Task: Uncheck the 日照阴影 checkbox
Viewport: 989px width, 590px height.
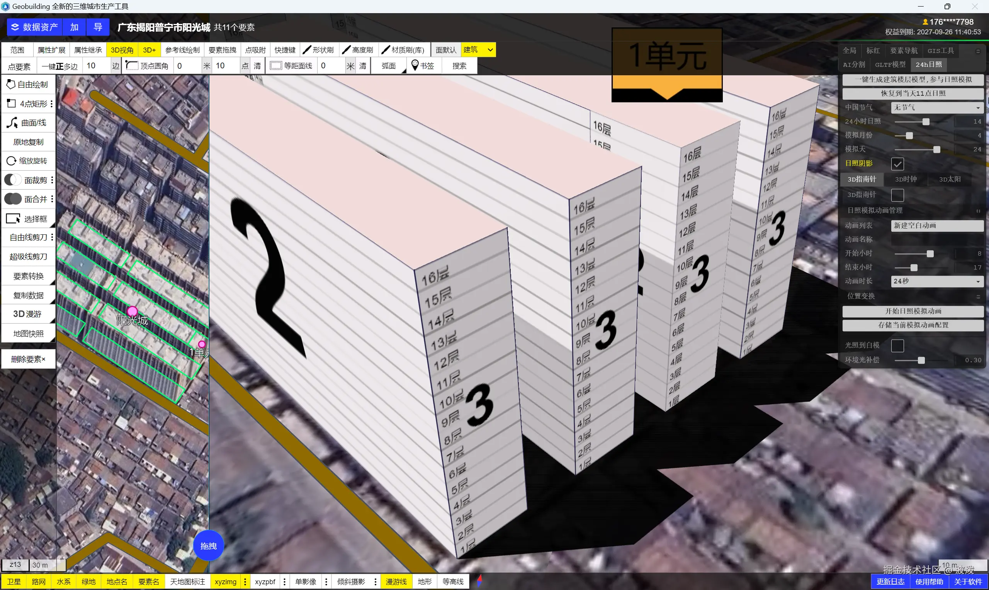Action: coord(897,164)
